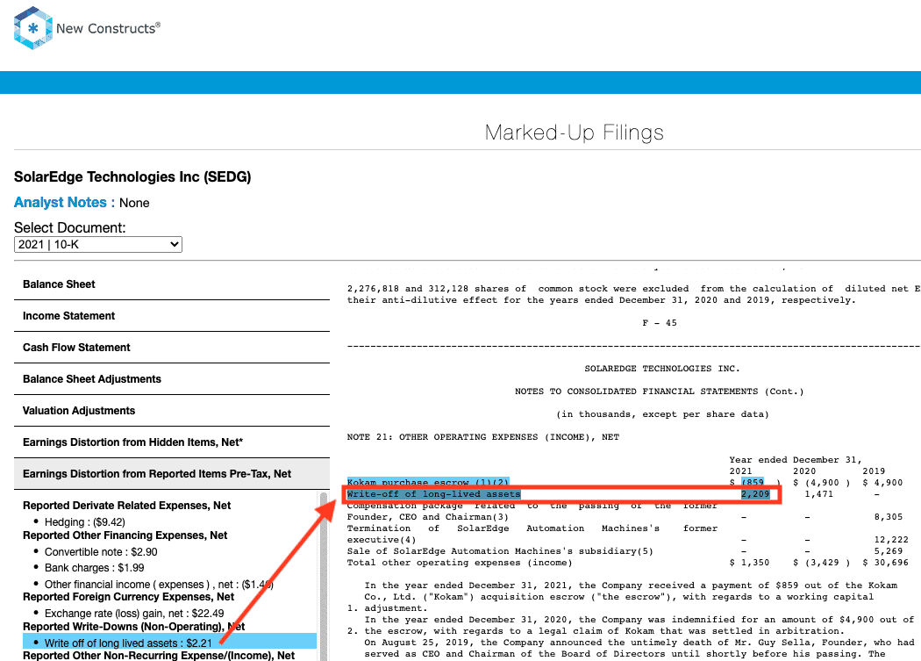Click highlighted Kokam purchase escrow (1)(2) line
Viewport: 921px width, 661px height.
coord(428,482)
